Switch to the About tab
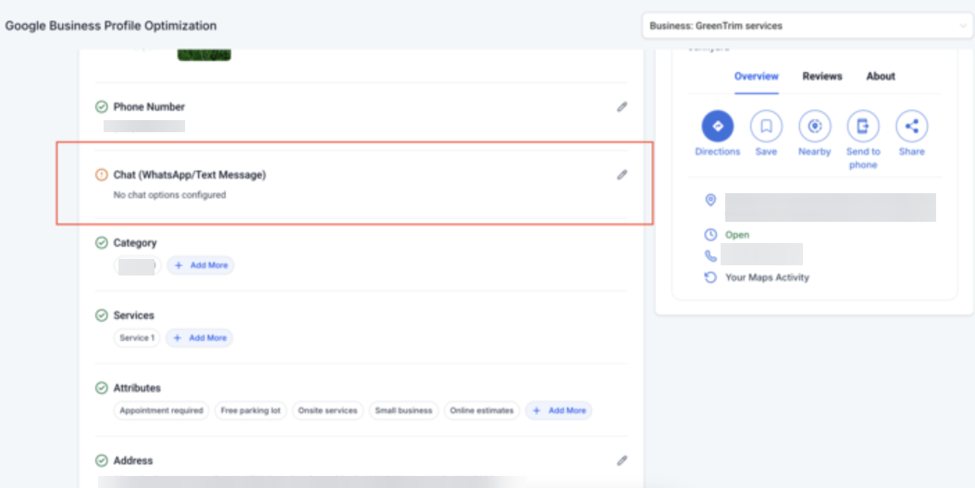975x488 pixels. (881, 77)
